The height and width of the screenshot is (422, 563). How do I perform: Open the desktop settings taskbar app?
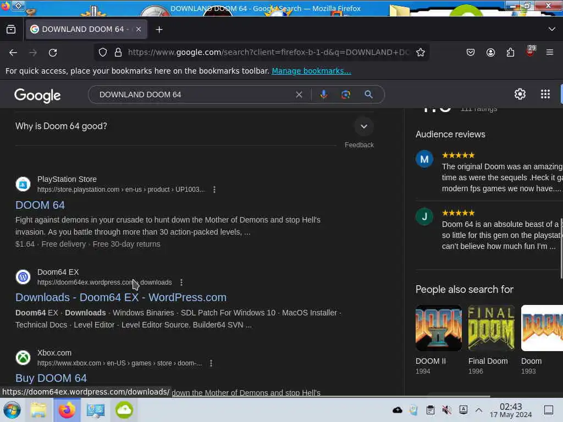(95, 410)
